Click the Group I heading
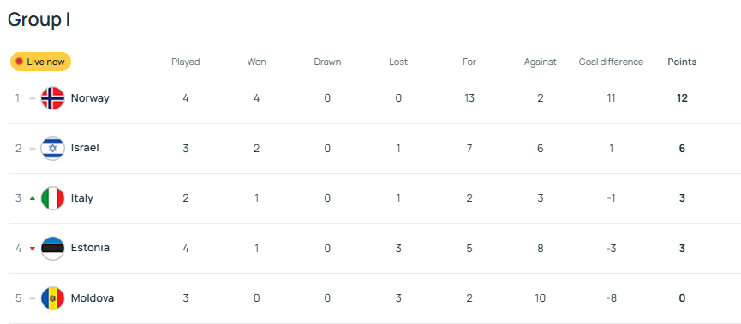 39,20
